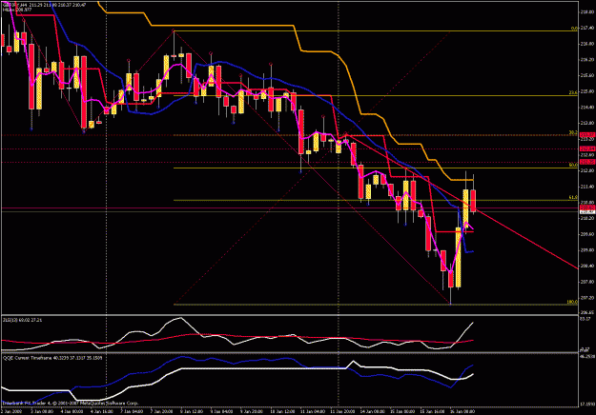
Task: Click the 15 Jan 16:00 time label
Action: click(x=432, y=411)
